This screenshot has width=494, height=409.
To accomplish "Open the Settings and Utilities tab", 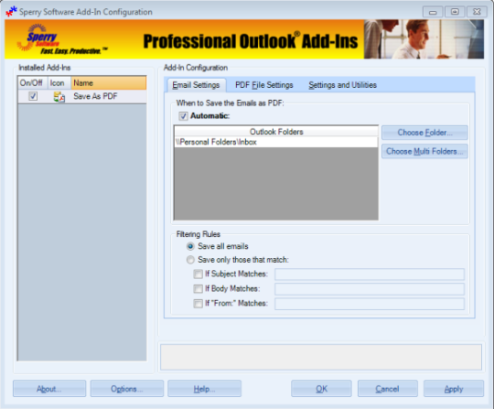I will click(x=342, y=85).
